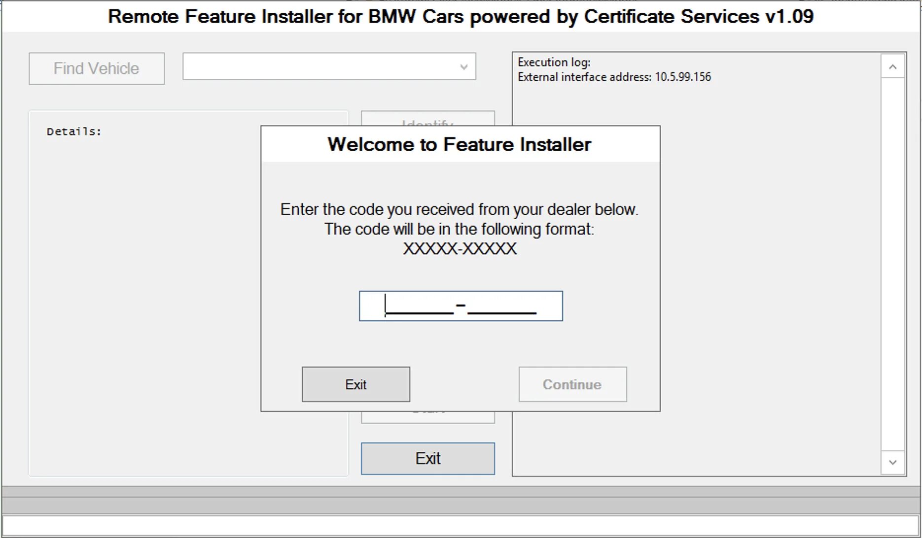Viewport: 922px width, 538px height.
Task: Click the XXXXX-XXXXX code format text
Action: [x=460, y=248]
